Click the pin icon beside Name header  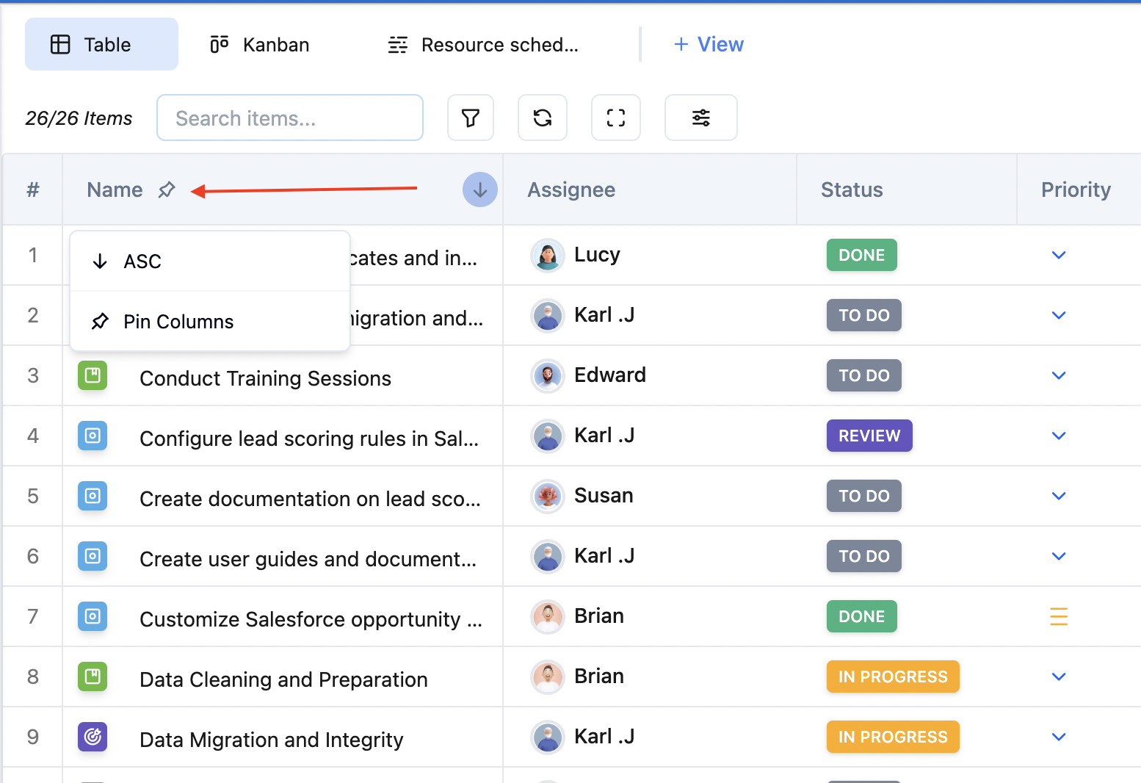click(x=167, y=190)
